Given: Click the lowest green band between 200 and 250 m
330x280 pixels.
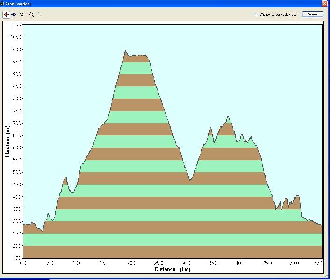Looking at the screenshot, I should click(172, 239).
